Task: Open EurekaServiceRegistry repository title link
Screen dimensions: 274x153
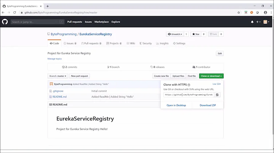Action: (96, 34)
